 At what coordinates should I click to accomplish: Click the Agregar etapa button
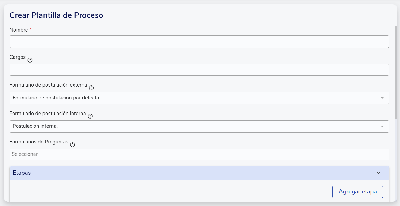[357, 192]
